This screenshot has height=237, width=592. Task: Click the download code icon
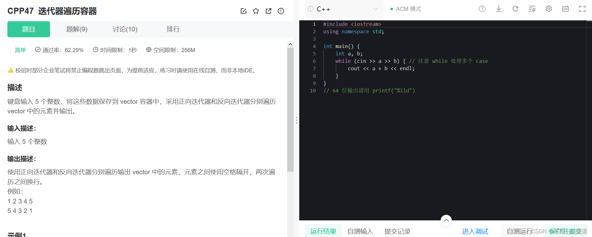(499, 9)
